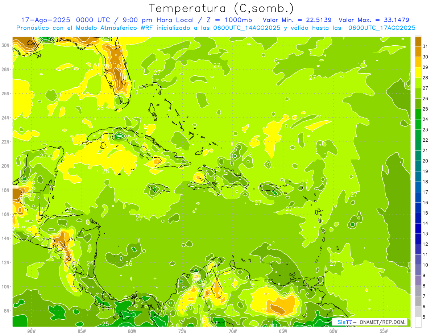
Task: Click the "12N" latitude label
Action: point(5,262)
